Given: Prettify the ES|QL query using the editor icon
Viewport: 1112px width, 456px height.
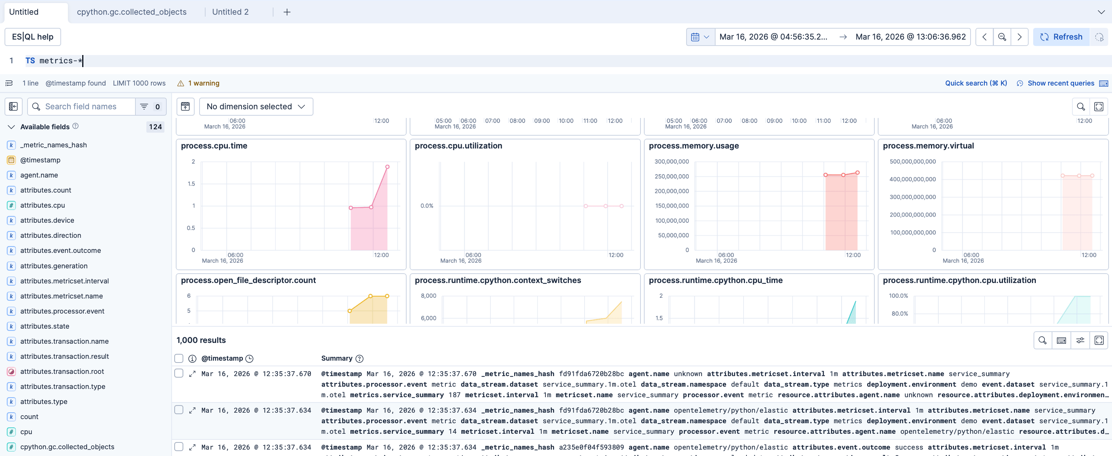Looking at the screenshot, I should pos(9,83).
